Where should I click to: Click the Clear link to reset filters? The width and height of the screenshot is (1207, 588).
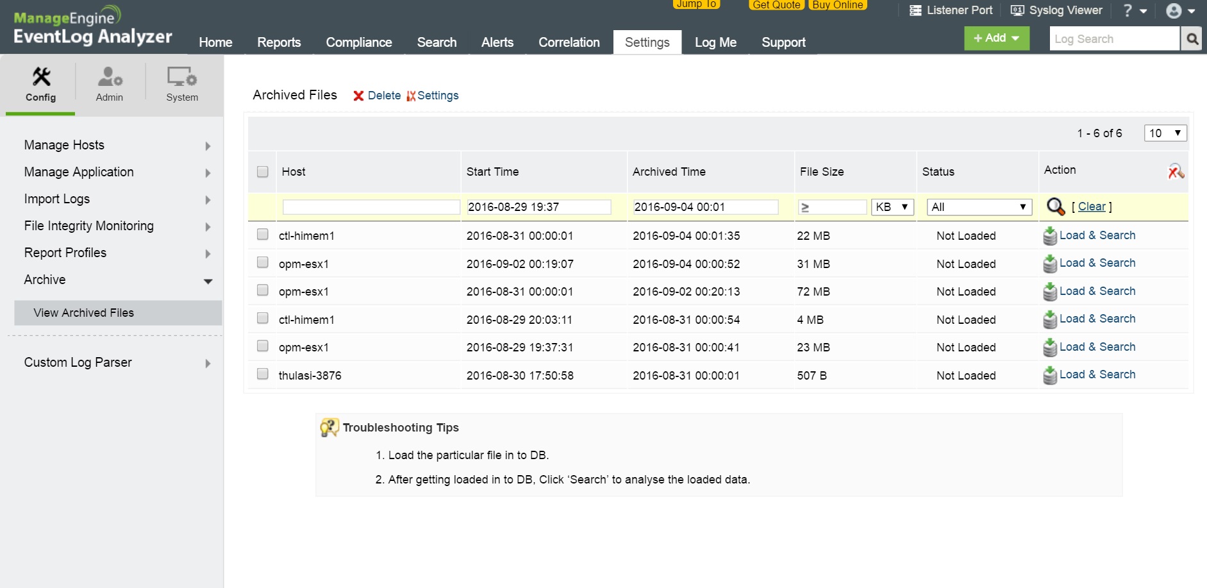point(1092,206)
